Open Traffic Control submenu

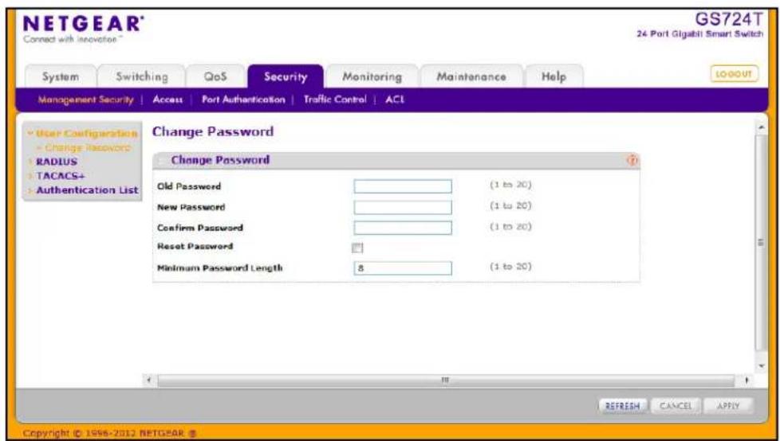pos(335,100)
